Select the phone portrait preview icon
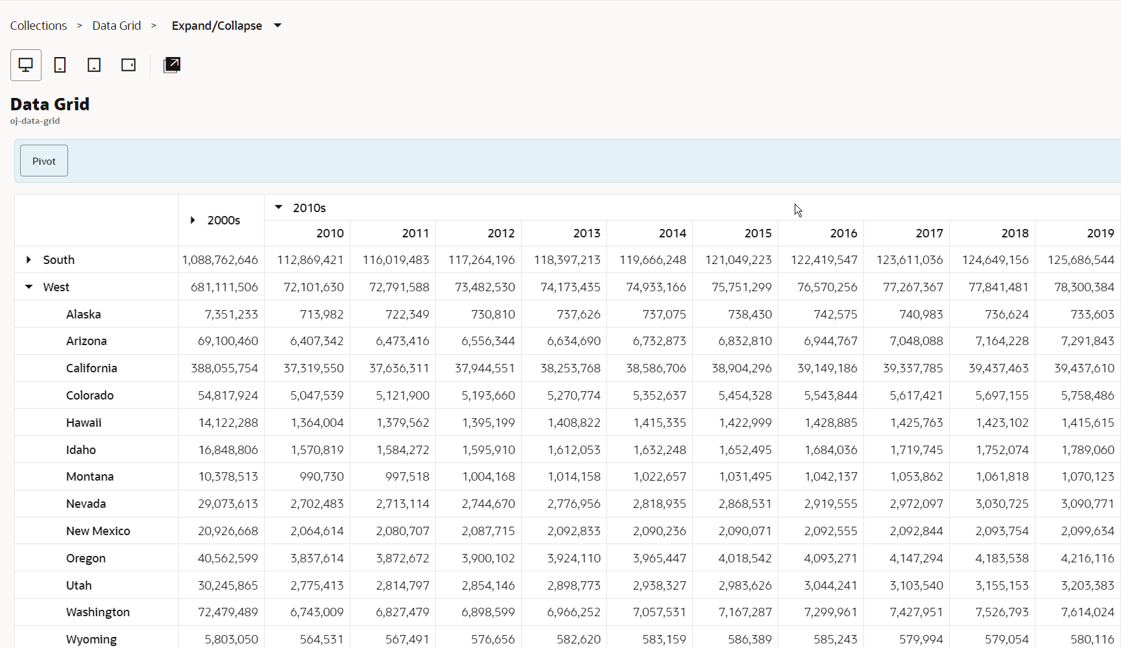1121x648 pixels. coord(60,65)
